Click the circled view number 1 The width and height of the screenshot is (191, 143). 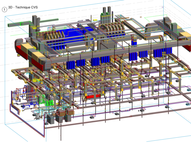[4, 9]
